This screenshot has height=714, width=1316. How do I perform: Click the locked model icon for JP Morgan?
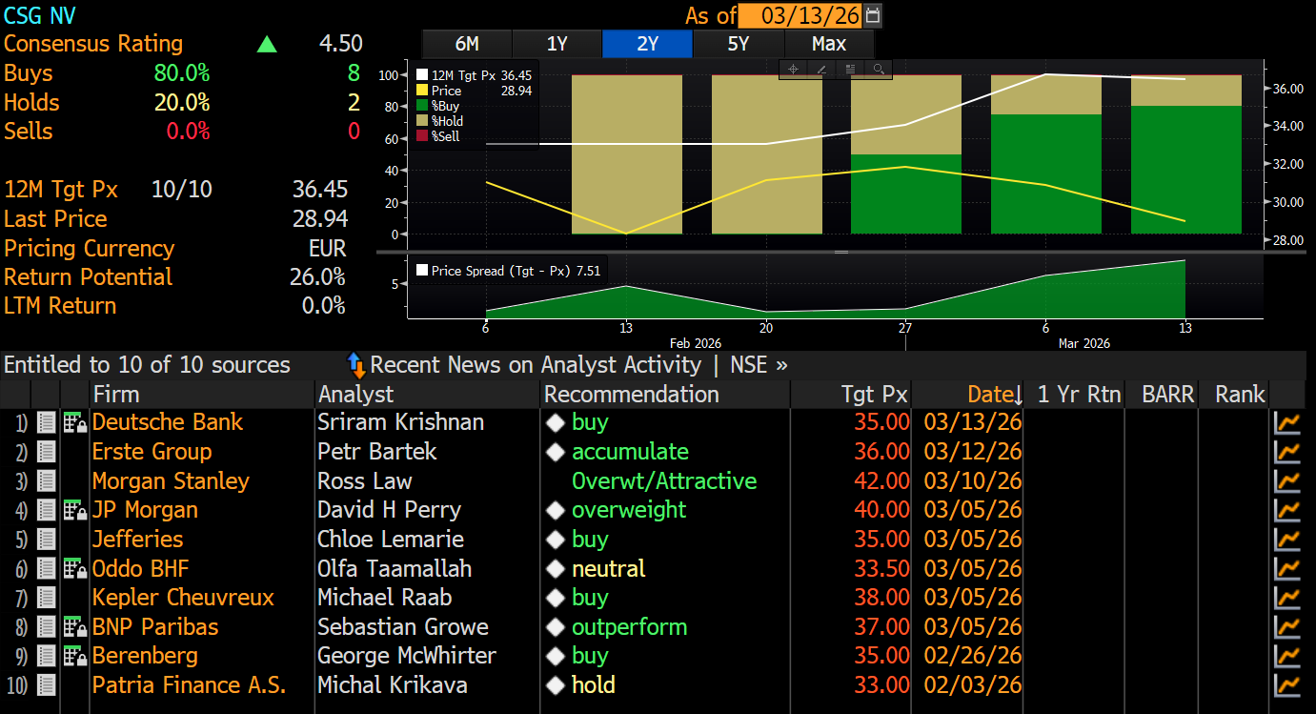[x=74, y=510]
